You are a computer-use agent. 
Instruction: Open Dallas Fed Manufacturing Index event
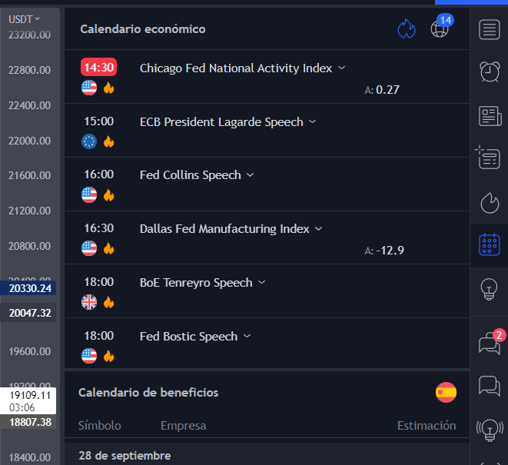click(224, 229)
